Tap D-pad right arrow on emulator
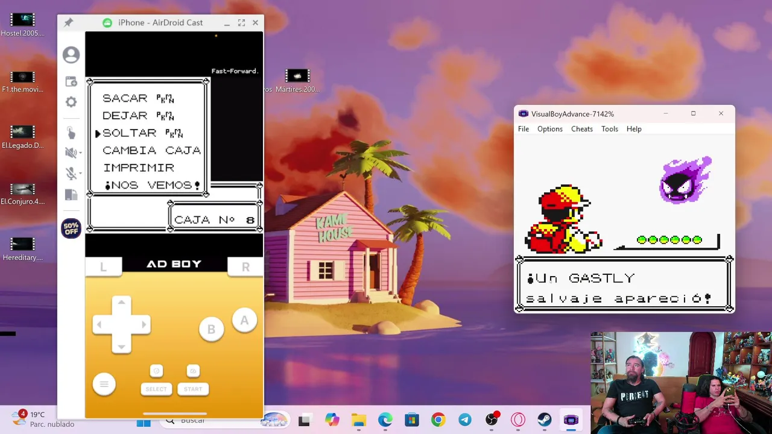Screen dimensions: 772x434 click(x=144, y=324)
